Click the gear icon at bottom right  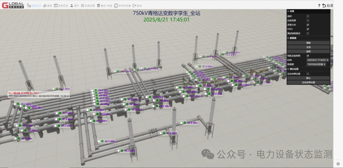pos(338,164)
